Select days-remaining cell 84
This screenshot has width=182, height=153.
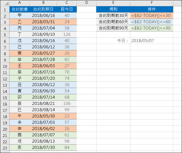point(67,148)
